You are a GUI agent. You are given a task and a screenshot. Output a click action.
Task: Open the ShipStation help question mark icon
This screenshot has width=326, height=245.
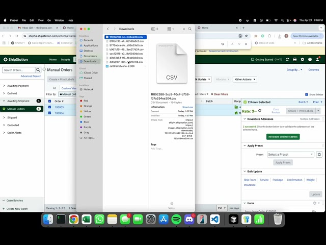(x=310, y=60)
